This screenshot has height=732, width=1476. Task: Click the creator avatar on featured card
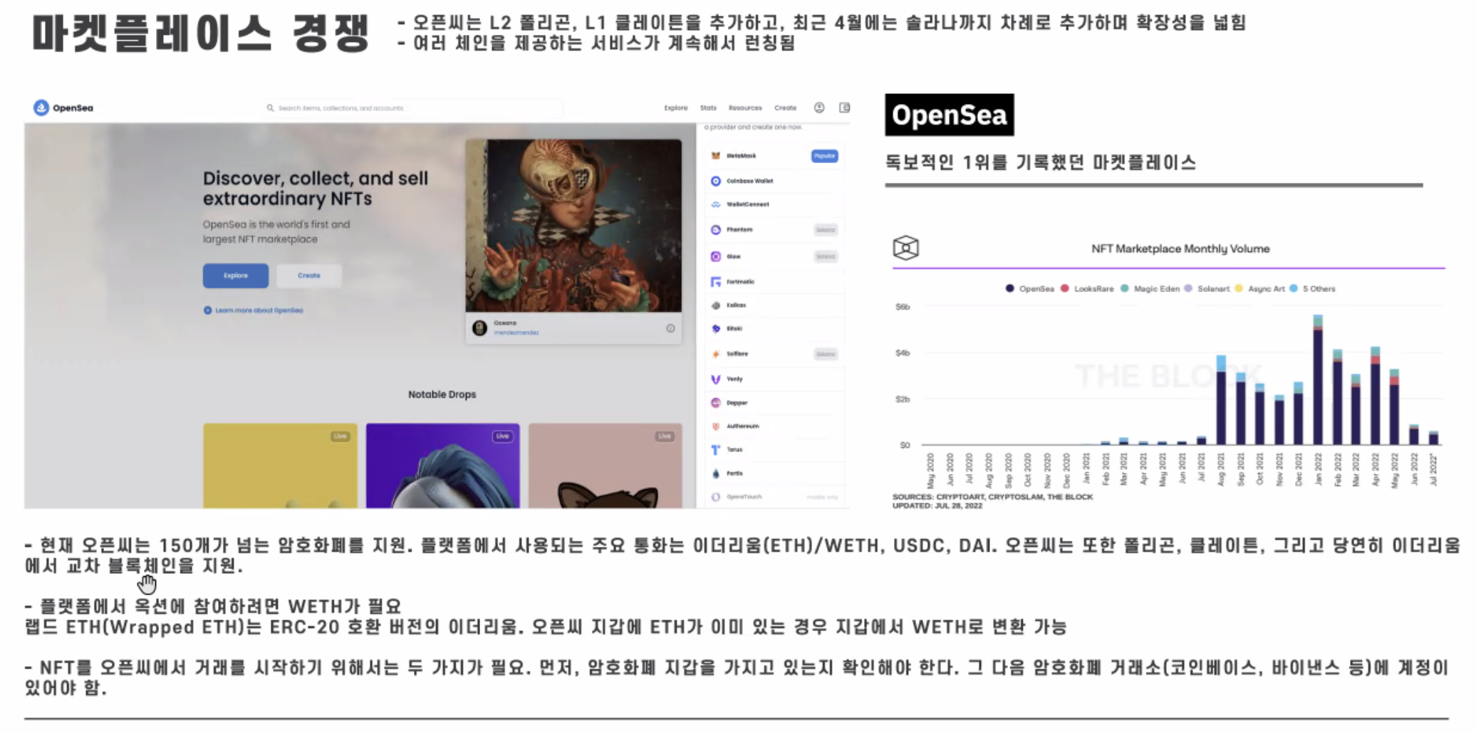point(480,328)
